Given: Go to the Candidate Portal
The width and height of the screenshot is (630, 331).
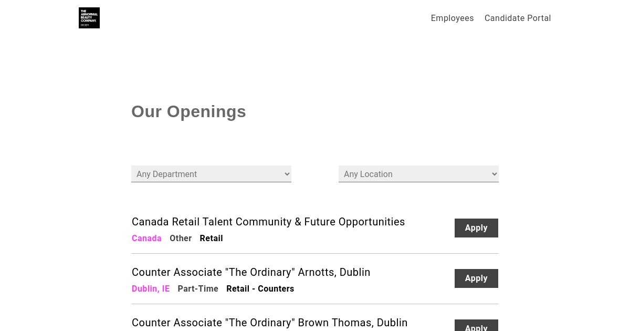Looking at the screenshot, I should [x=518, y=18].
